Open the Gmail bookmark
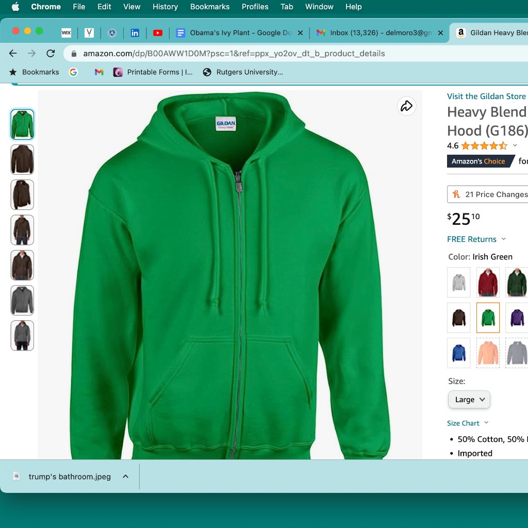The width and height of the screenshot is (528, 528). coord(98,72)
